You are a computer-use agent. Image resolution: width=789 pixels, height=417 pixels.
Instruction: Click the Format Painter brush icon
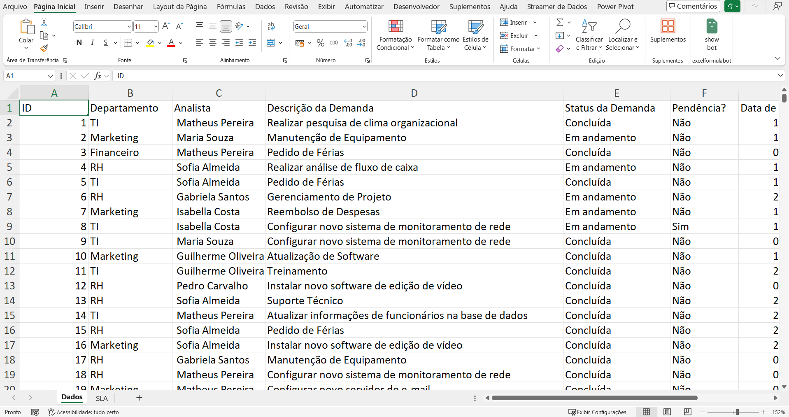coord(44,49)
